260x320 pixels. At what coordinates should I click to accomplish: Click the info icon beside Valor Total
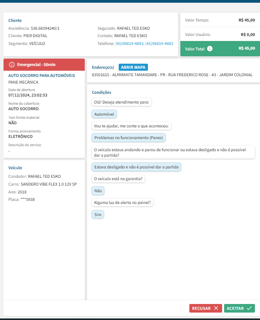pyautogui.click(x=210, y=48)
